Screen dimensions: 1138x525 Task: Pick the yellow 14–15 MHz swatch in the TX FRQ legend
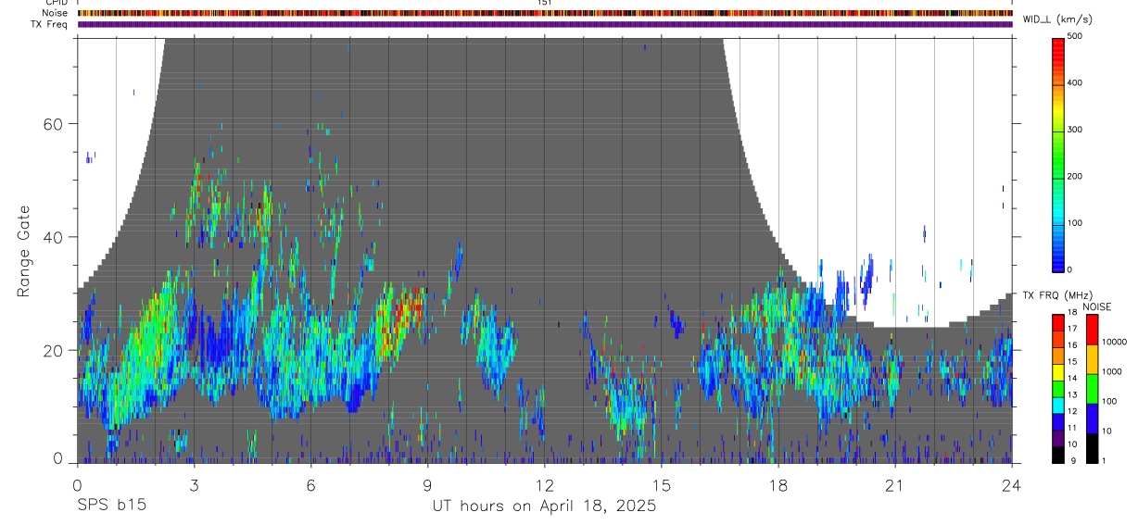tap(1058, 372)
